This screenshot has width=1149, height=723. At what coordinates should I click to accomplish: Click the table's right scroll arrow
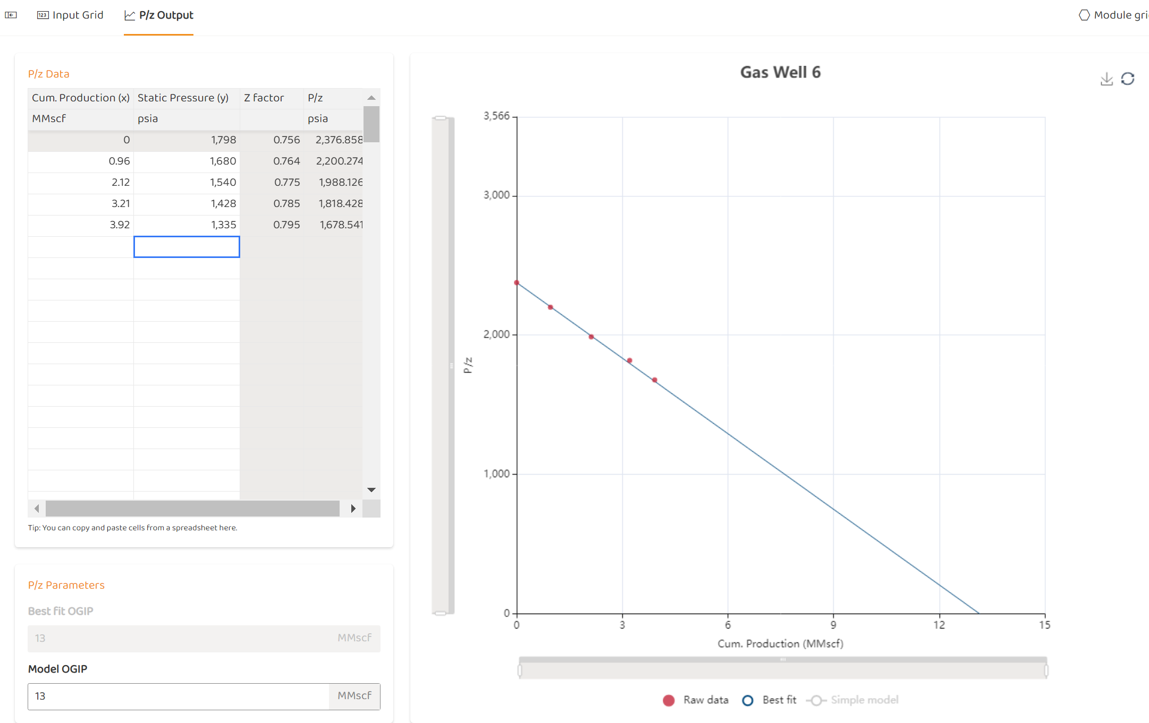(353, 509)
